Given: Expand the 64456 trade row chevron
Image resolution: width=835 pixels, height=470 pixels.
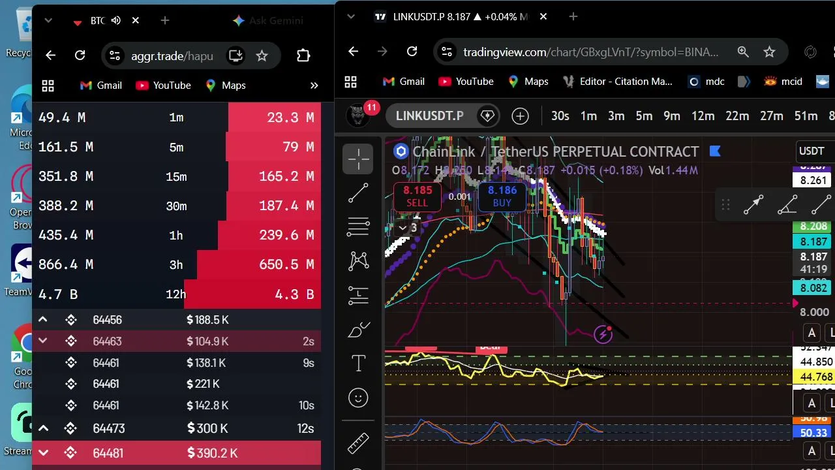Looking at the screenshot, I should (42, 320).
